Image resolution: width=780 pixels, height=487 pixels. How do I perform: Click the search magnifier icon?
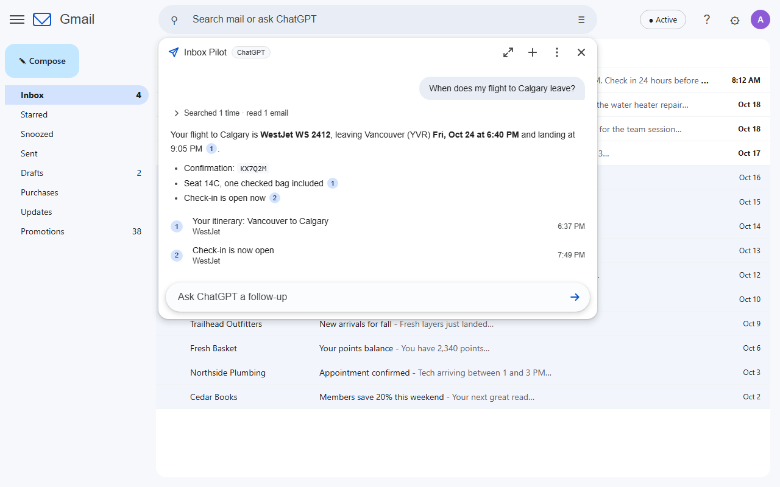click(x=174, y=20)
